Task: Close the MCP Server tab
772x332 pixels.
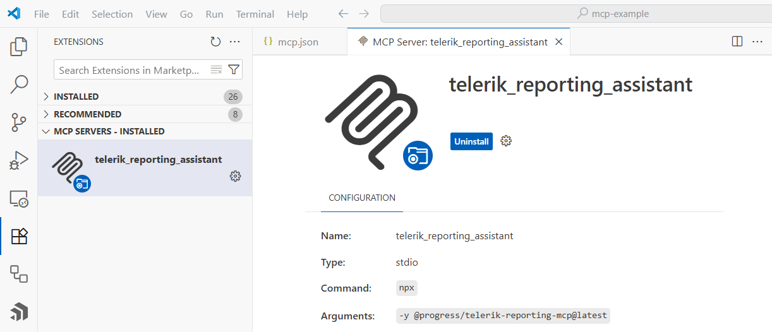Action: pos(558,42)
